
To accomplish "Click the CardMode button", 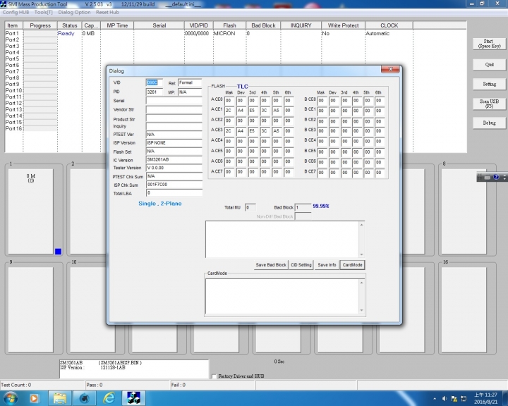I will tap(352, 265).
